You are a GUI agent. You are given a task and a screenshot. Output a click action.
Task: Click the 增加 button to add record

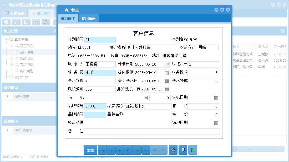tap(90, 150)
